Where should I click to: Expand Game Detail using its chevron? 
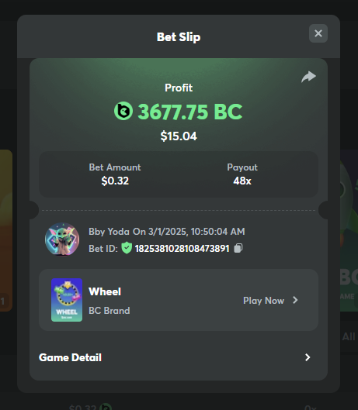tap(308, 357)
